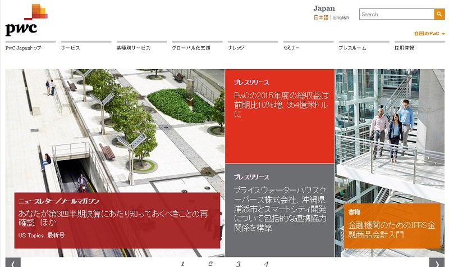Open the サービス menu
Viewport: 449px width, 267px height.
tap(71, 48)
